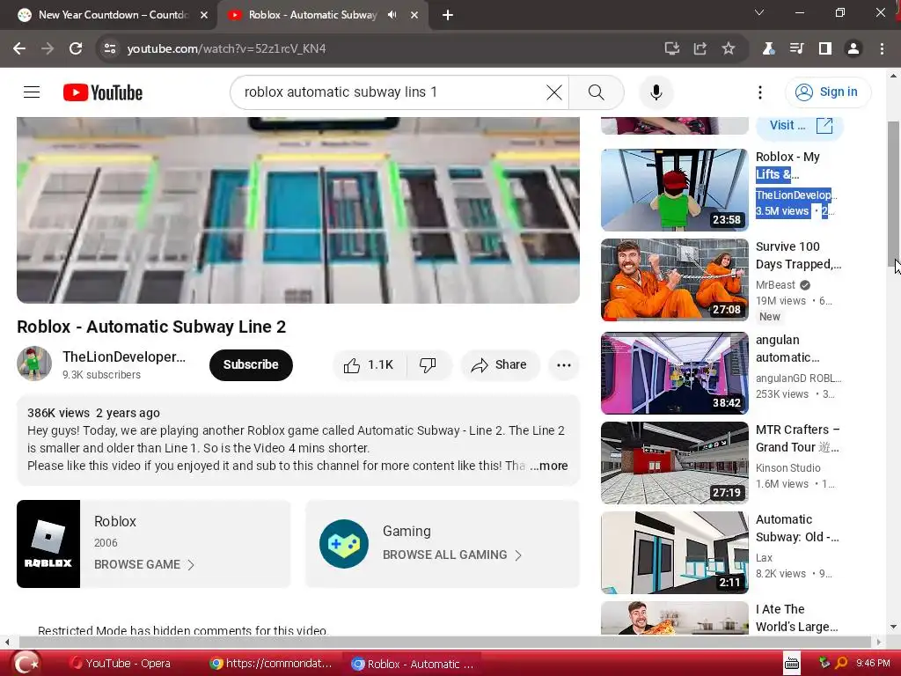Open the YouTube hamburger guide menu
The image size is (901, 676).
(32, 92)
